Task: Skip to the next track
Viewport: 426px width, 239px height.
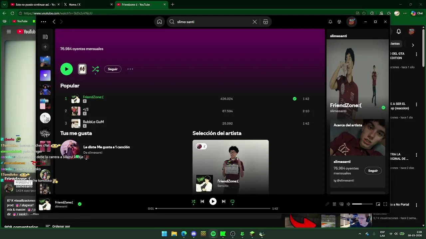Action: tap(223, 201)
